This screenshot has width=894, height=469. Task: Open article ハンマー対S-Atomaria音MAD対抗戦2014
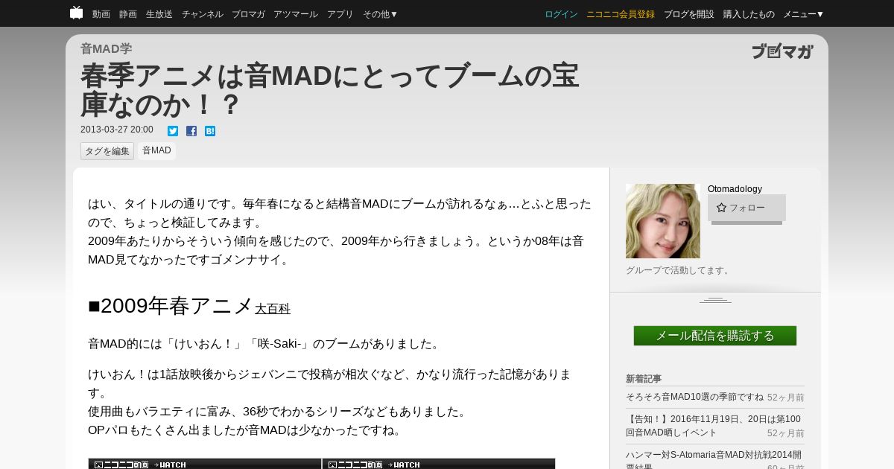point(714,460)
